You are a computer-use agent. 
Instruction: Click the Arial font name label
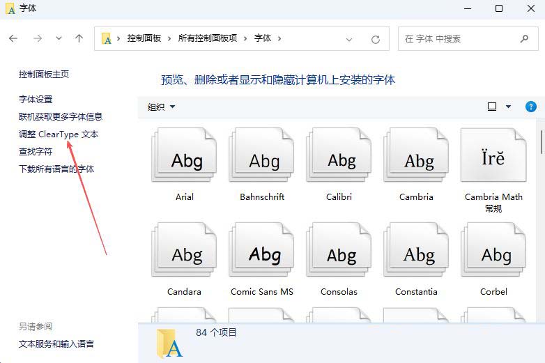(184, 197)
